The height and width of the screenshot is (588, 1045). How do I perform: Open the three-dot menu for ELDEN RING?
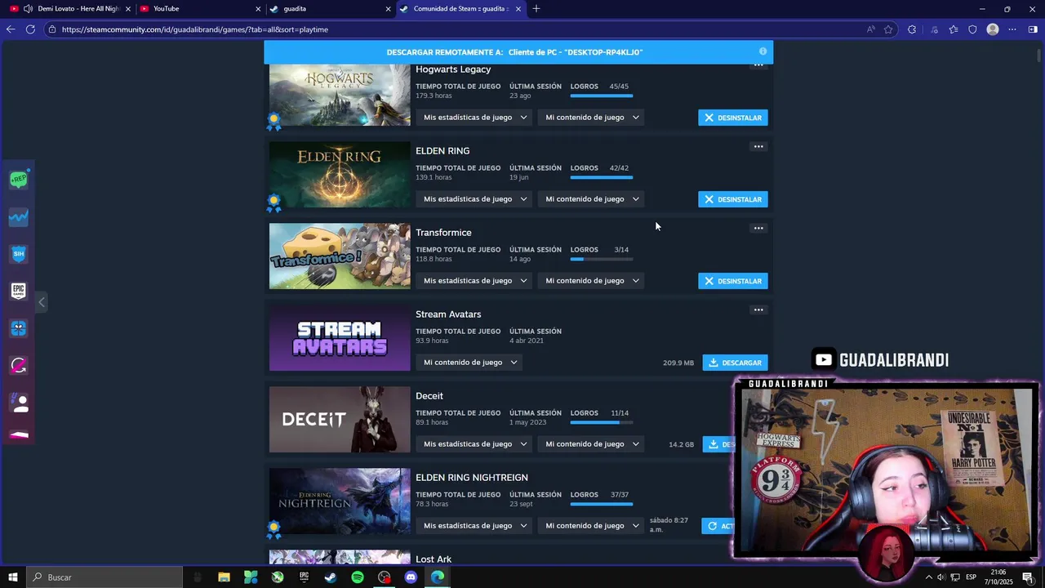click(x=758, y=147)
